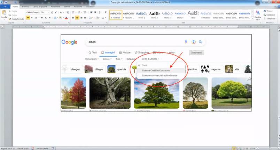
Task: Switch to the Visualizza tab
Action: click(x=90, y=7)
